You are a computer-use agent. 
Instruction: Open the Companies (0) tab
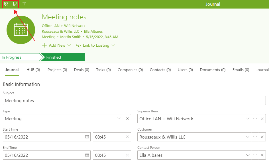(x=130, y=70)
